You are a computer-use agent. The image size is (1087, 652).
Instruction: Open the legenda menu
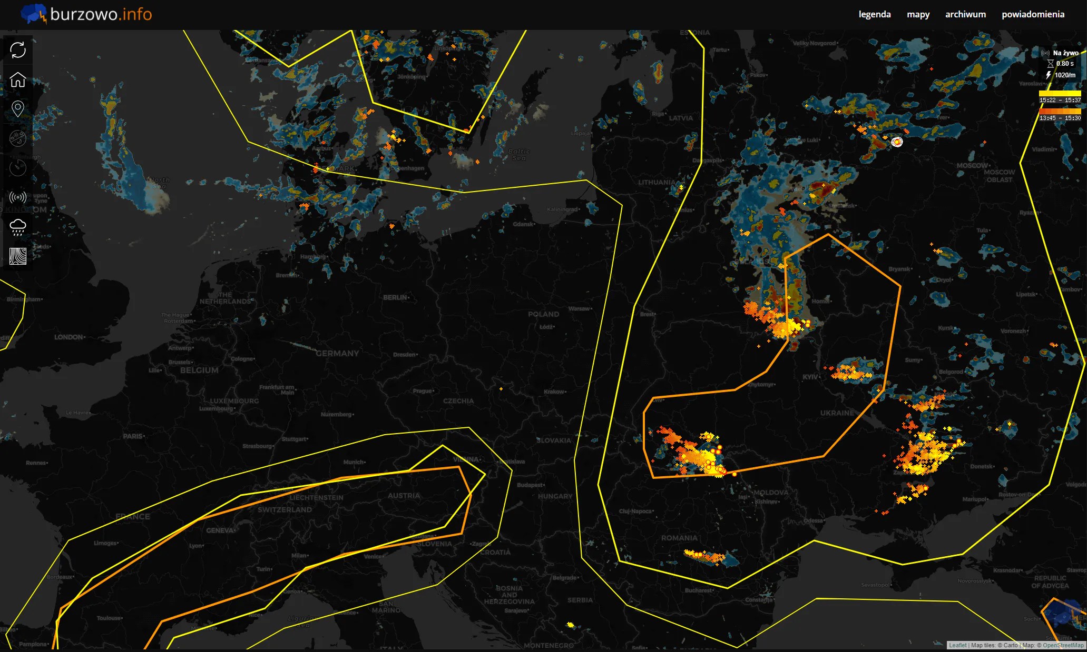pyautogui.click(x=874, y=14)
